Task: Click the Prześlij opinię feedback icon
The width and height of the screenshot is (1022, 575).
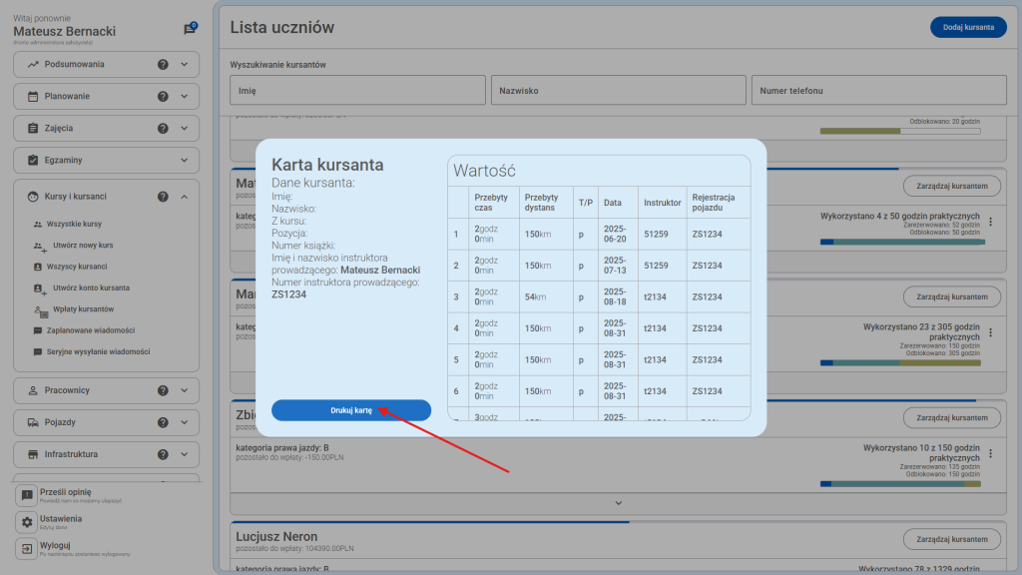Action: click(x=27, y=495)
